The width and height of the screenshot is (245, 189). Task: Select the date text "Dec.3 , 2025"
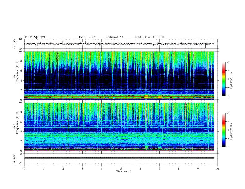(86, 37)
